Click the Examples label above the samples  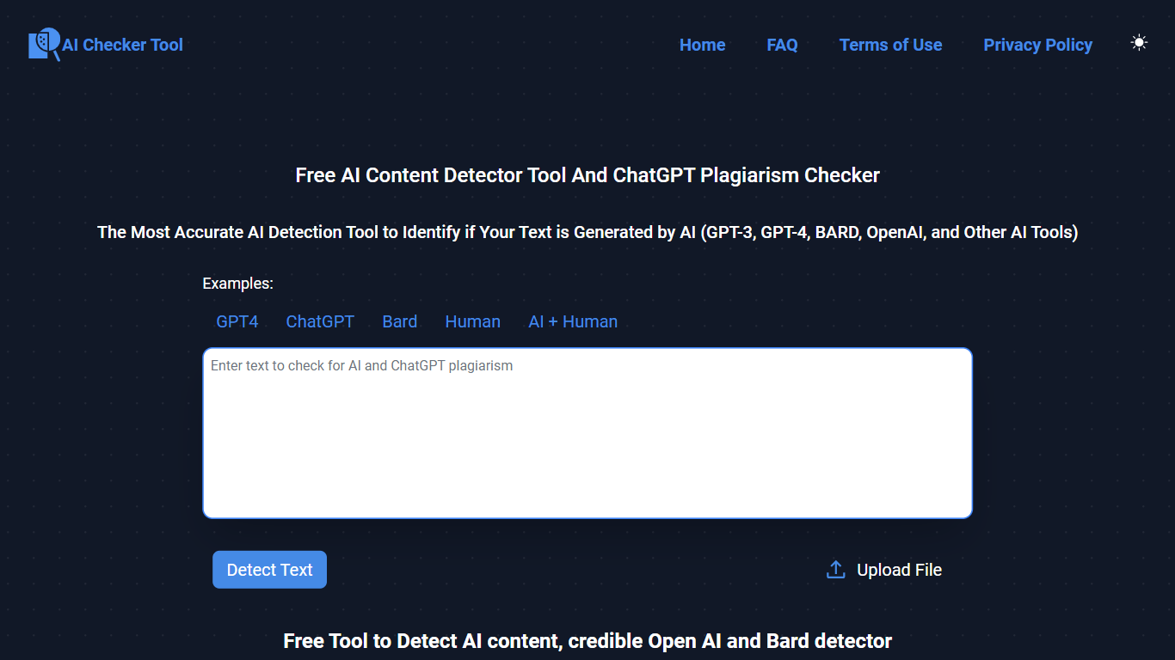point(237,284)
